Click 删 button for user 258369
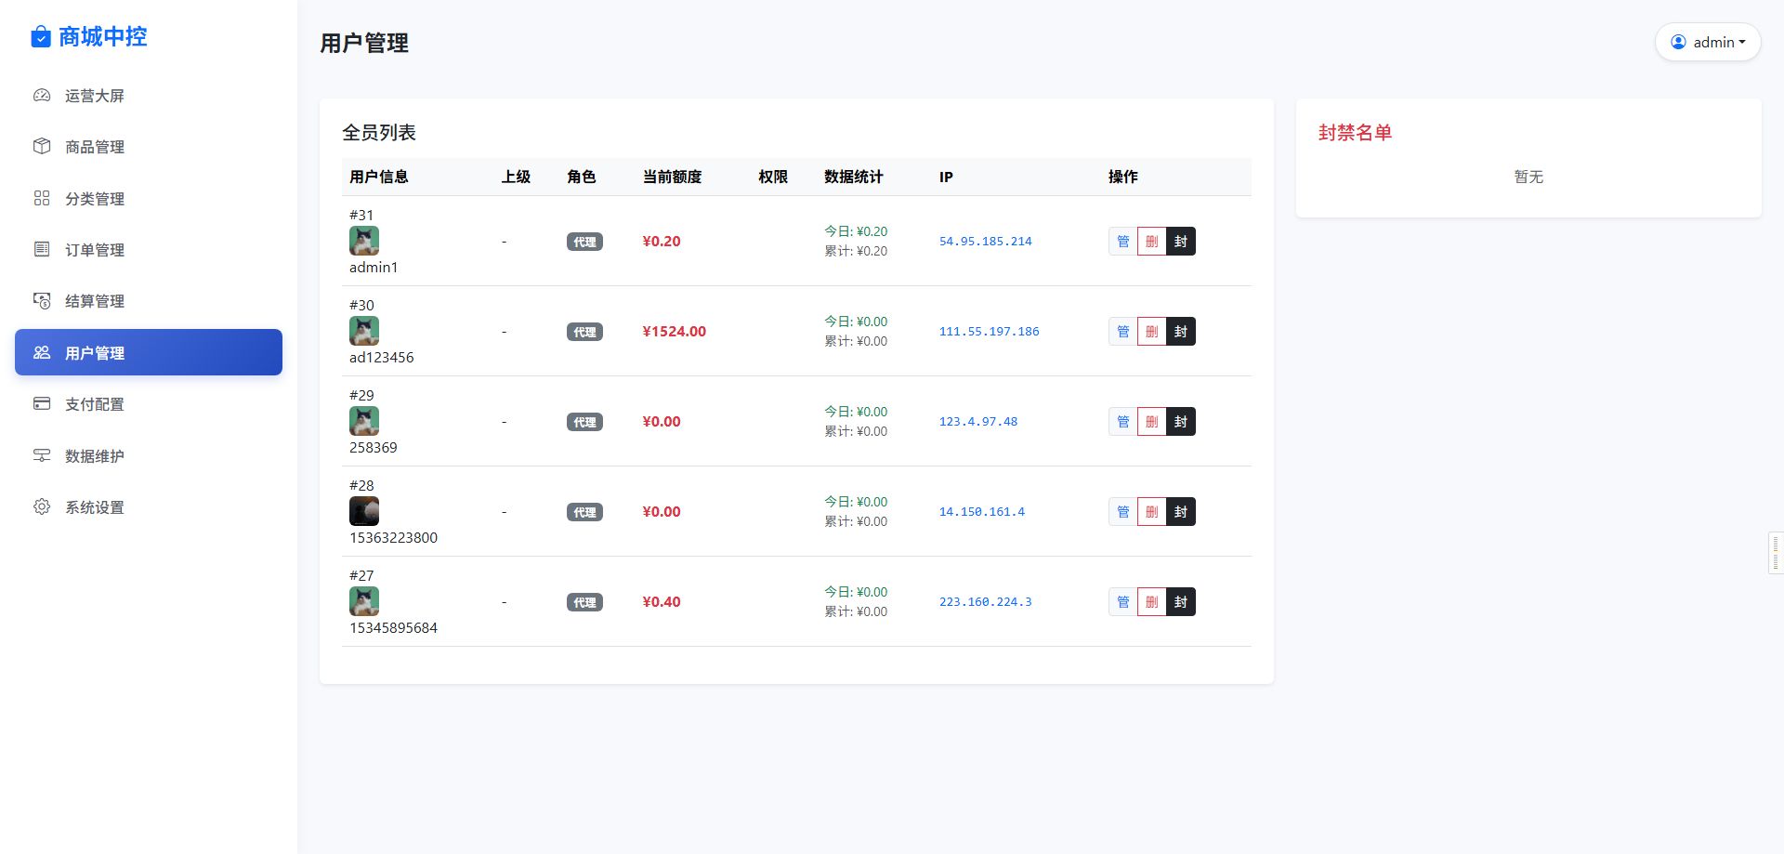This screenshot has width=1784, height=854. pyautogui.click(x=1151, y=422)
